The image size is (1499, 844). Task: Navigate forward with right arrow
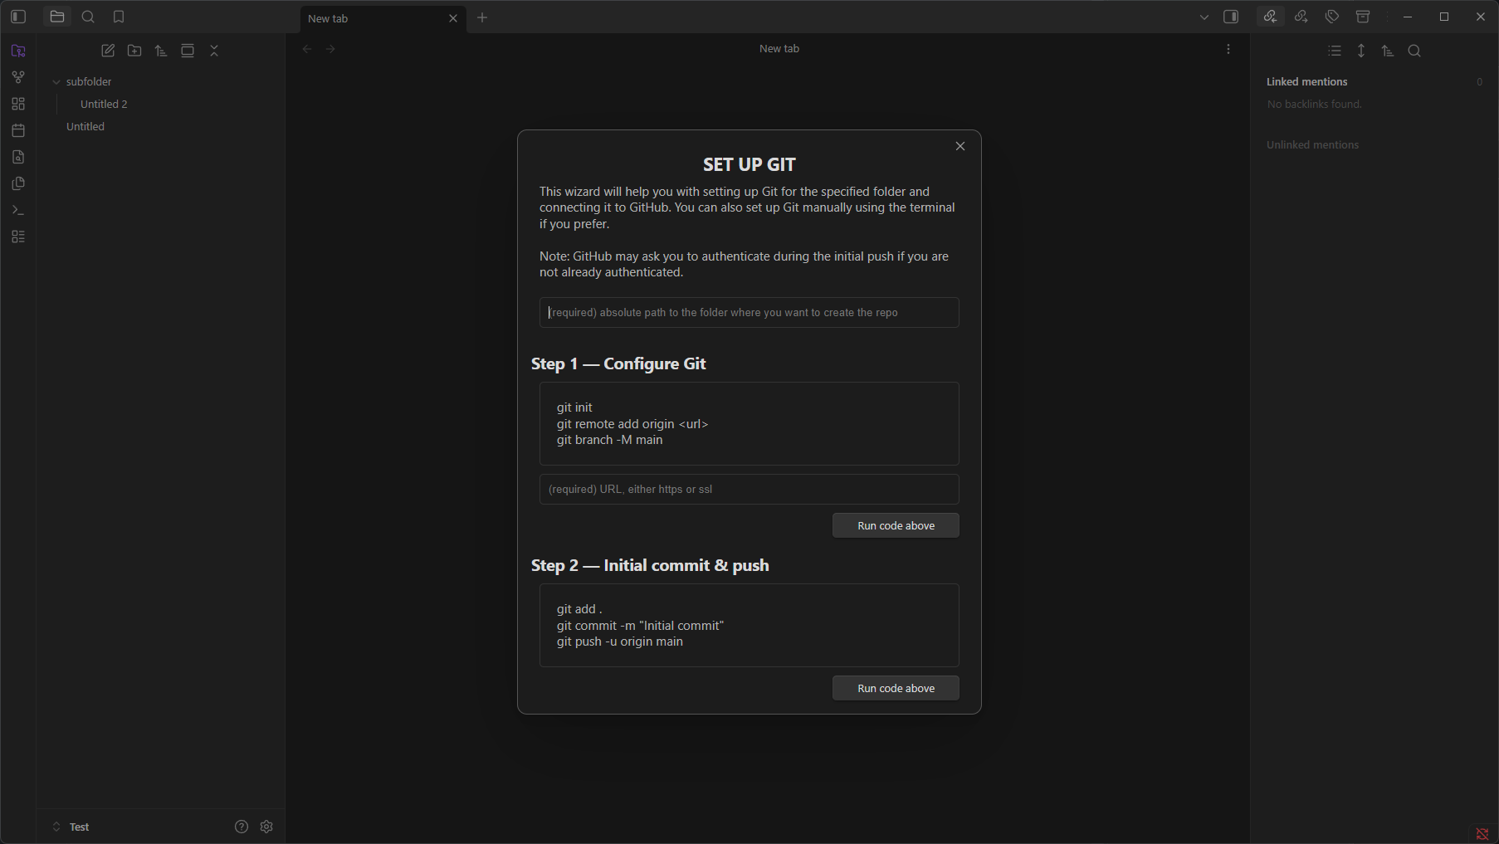(x=331, y=49)
